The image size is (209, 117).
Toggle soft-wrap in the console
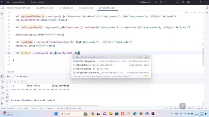pos(7,94)
